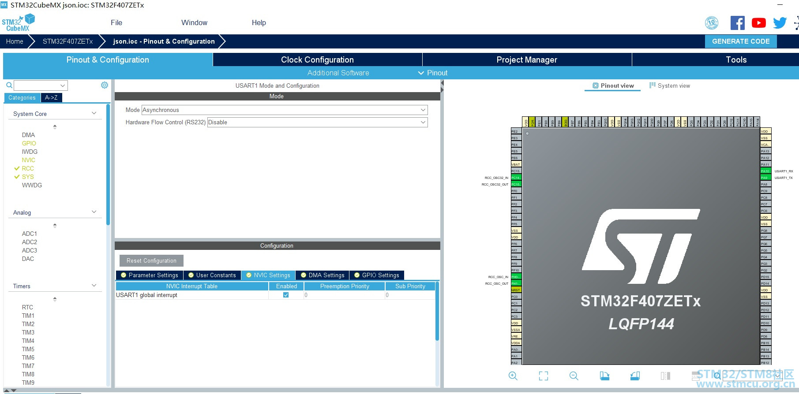Select the PC15 pin on the chip

516,184
